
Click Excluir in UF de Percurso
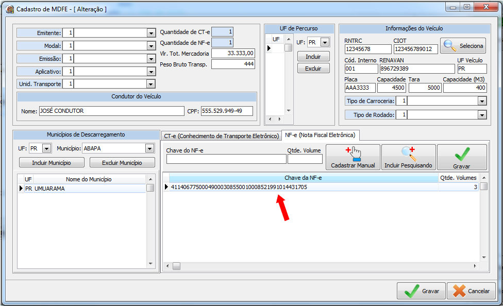[313, 69]
